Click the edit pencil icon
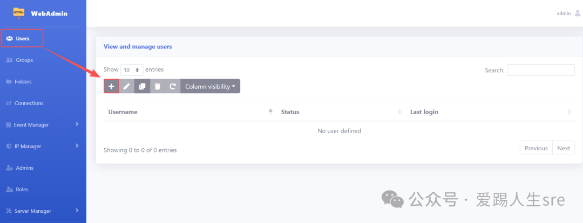 tap(126, 86)
